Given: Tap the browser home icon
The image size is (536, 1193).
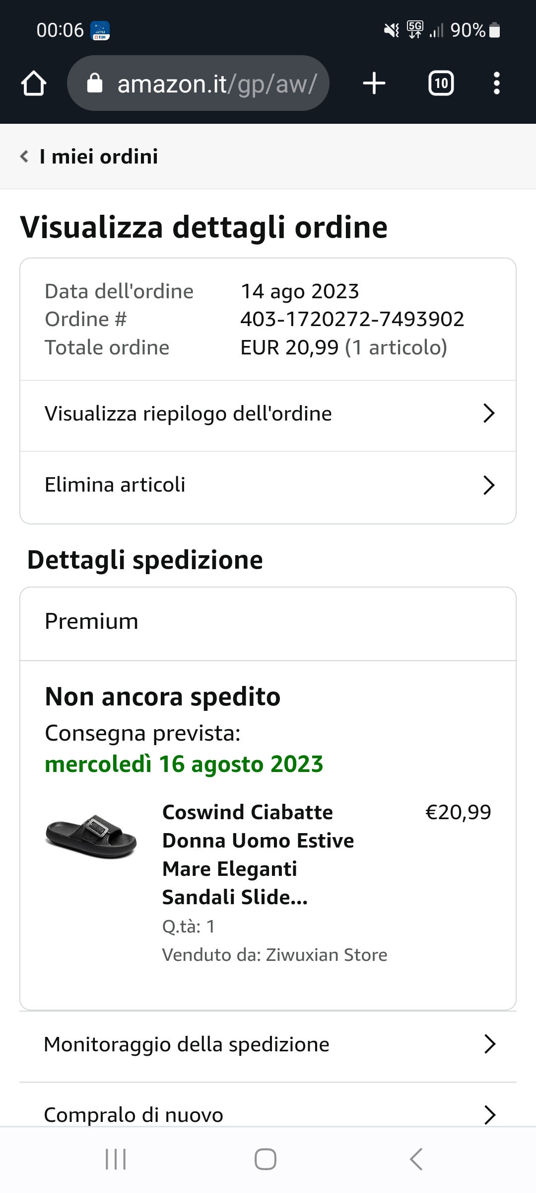Looking at the screenshot, I should [34, 83].
